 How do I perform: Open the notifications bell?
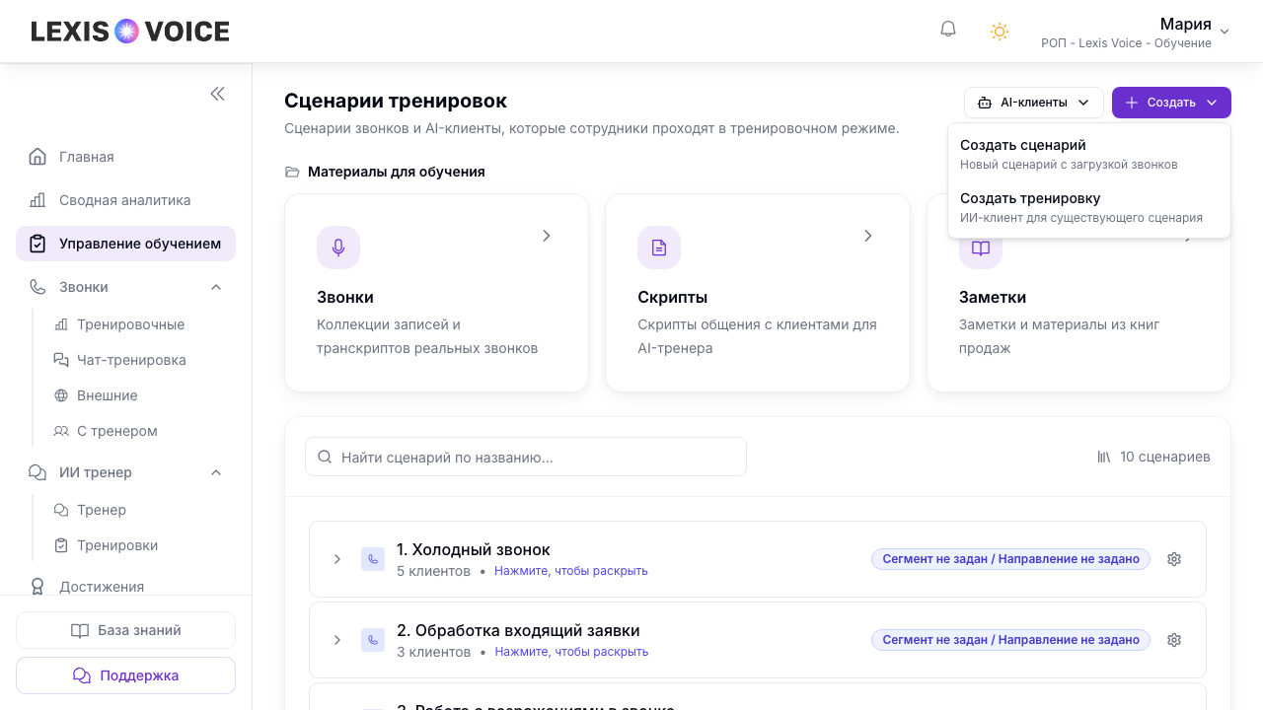tap(948, 30)
